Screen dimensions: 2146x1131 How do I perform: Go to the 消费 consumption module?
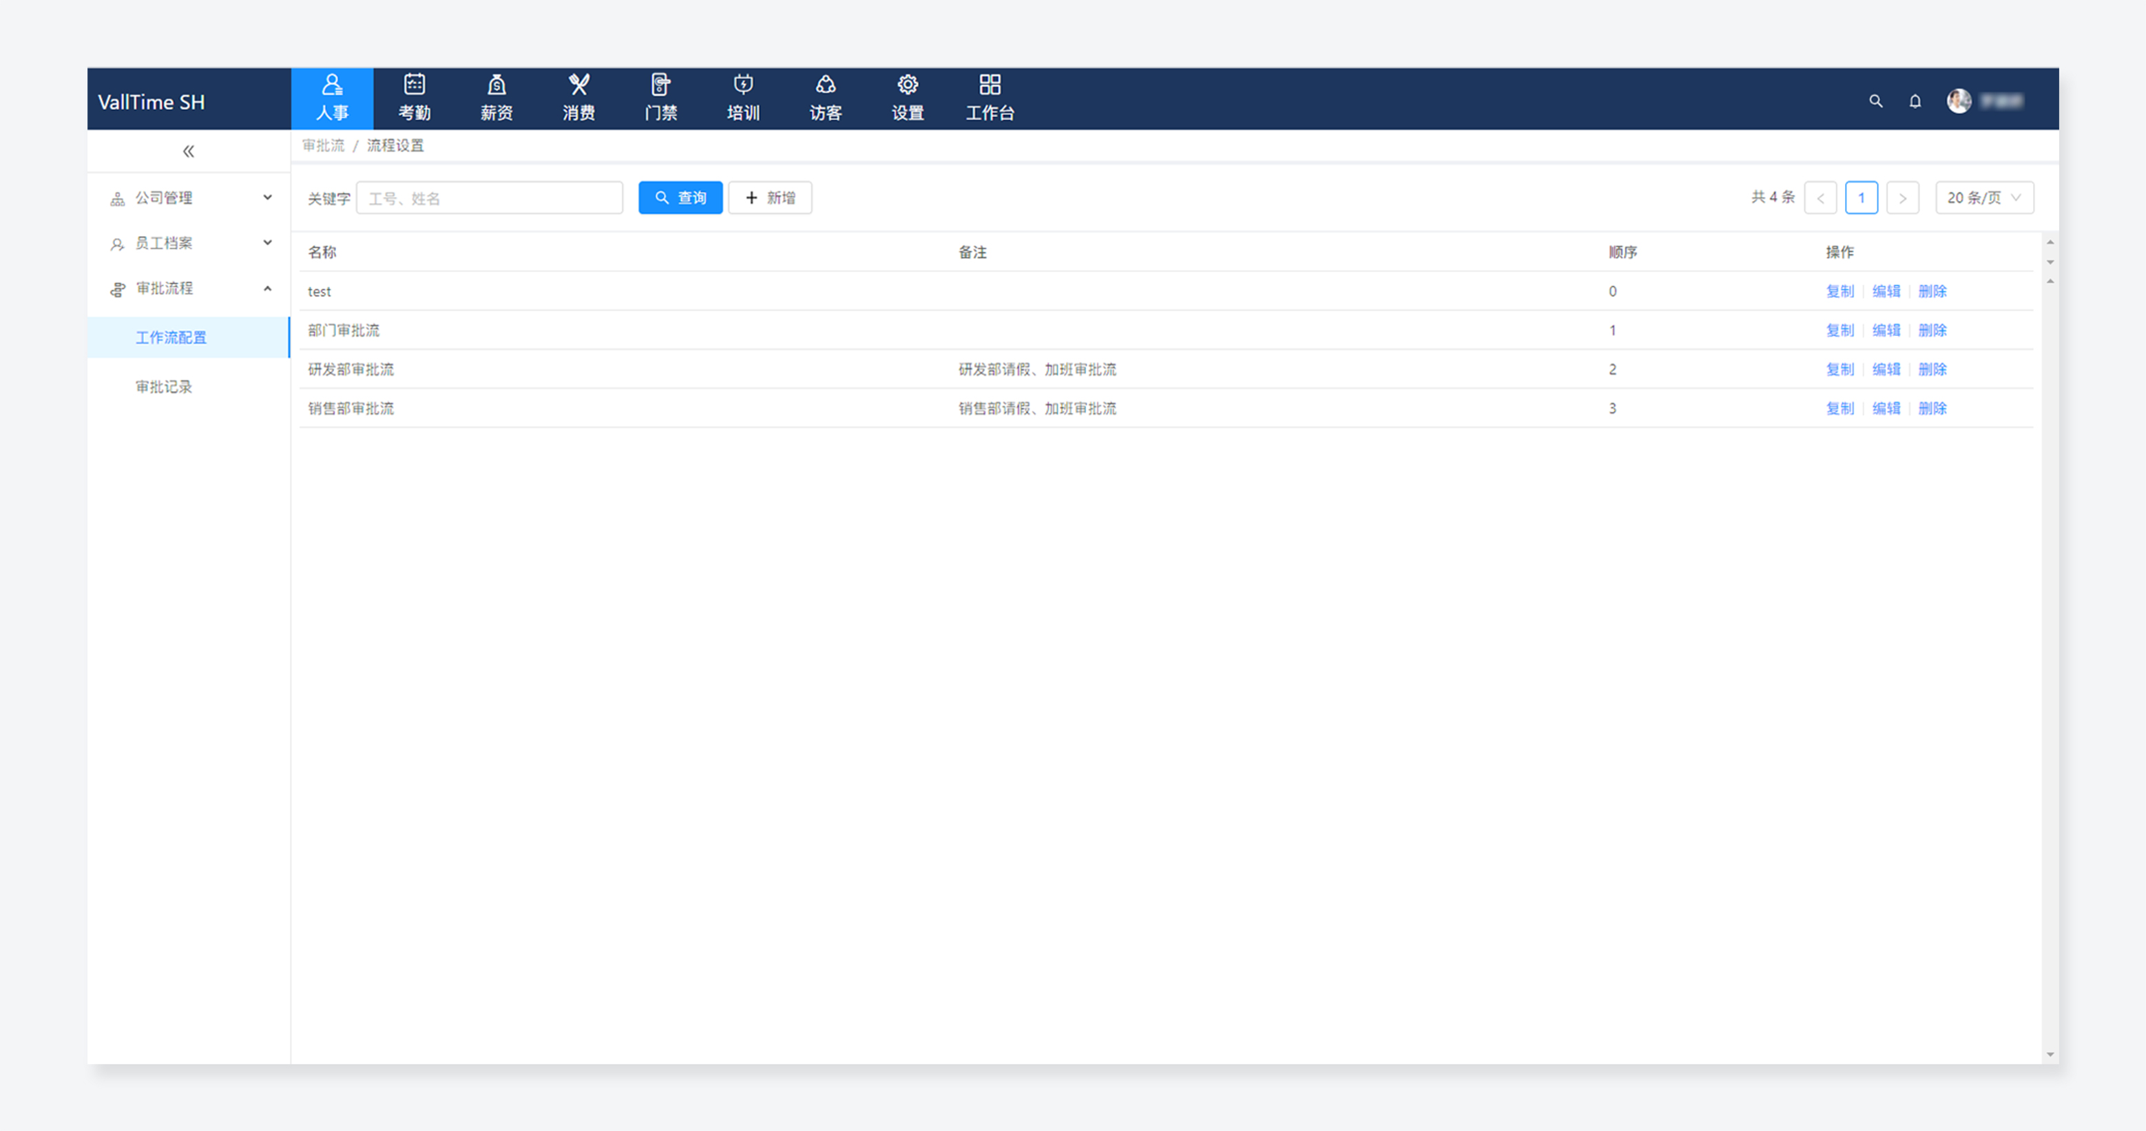click(579, 98)
